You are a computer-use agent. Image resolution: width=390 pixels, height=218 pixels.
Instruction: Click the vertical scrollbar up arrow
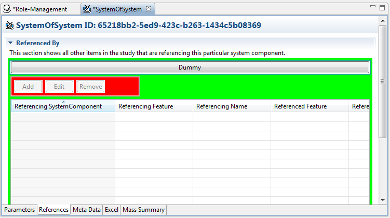383,21
